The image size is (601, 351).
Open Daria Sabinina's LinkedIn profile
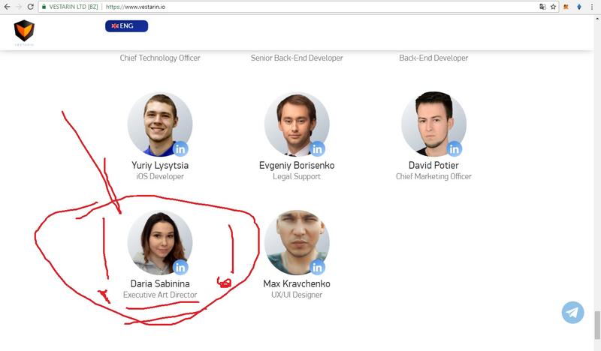180,267
